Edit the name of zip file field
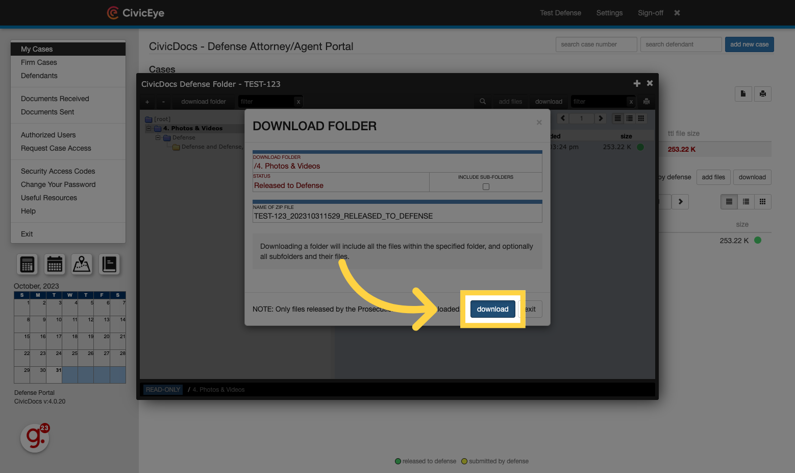795x473 pixels. pos(397,216)
